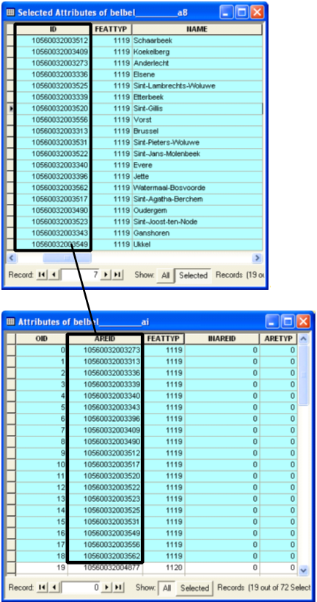This screenshot has width=317, height=602.
Task: Go to first record in a8 table
Action: [x=40, y=275]
